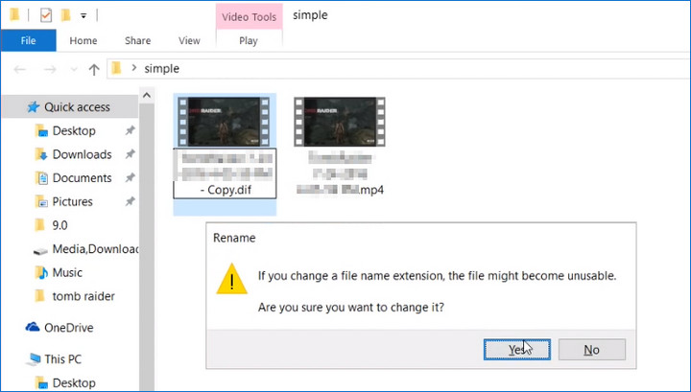691x392 pixels.
Task: Click the title bar folder icon
Action: tap(14, 15)
